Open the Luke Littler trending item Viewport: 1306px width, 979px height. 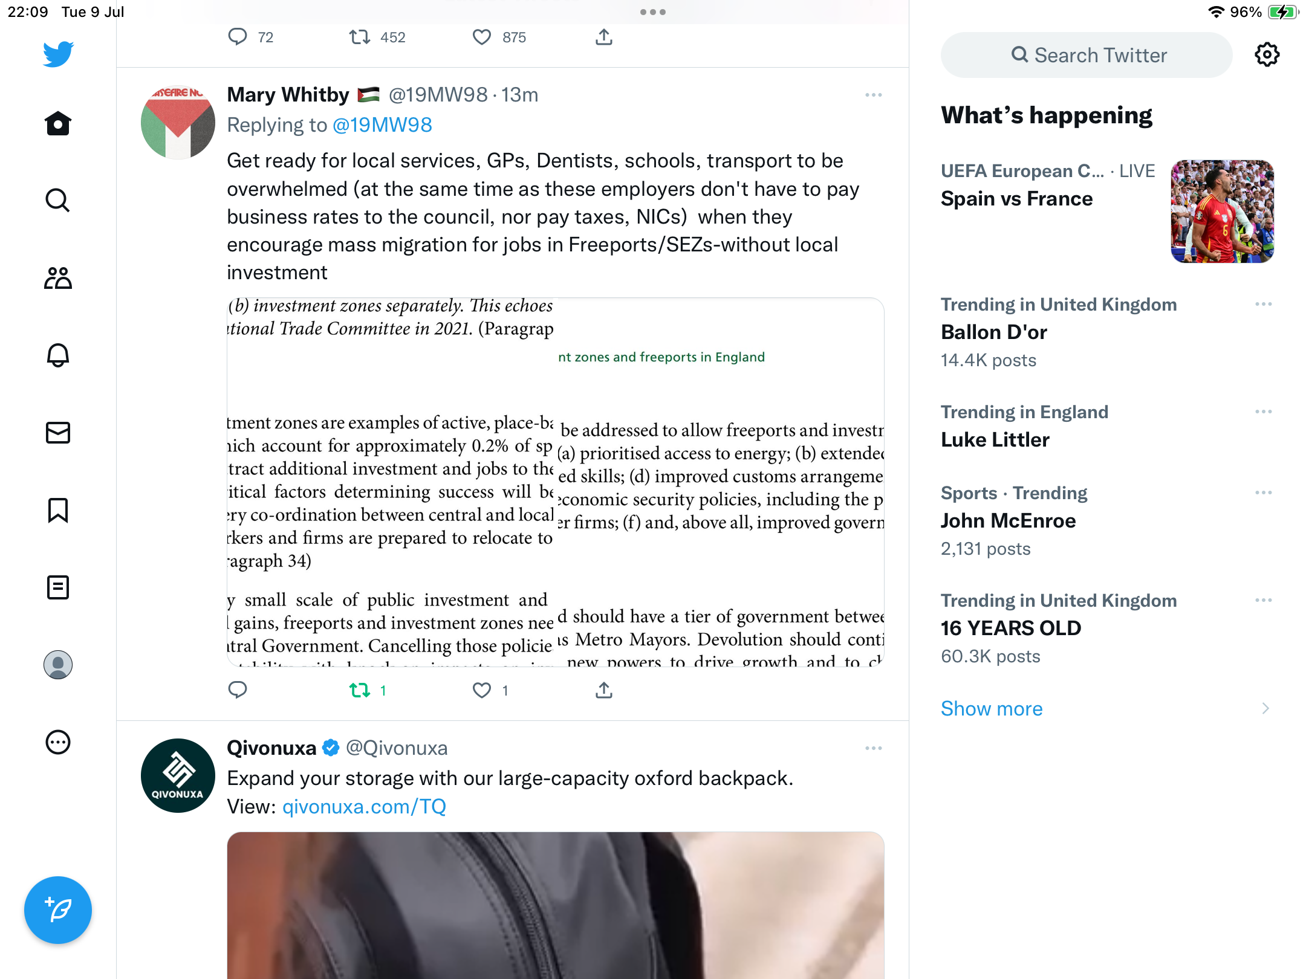coord(995,439)
